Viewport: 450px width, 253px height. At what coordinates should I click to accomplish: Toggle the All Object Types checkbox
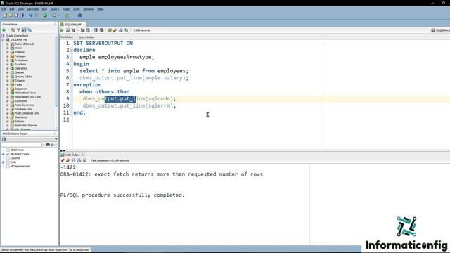point(8,154)
